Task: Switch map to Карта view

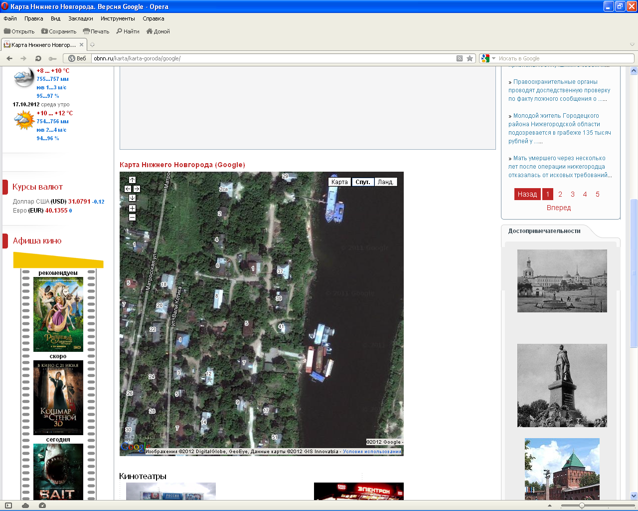Action: coord(339,182)
